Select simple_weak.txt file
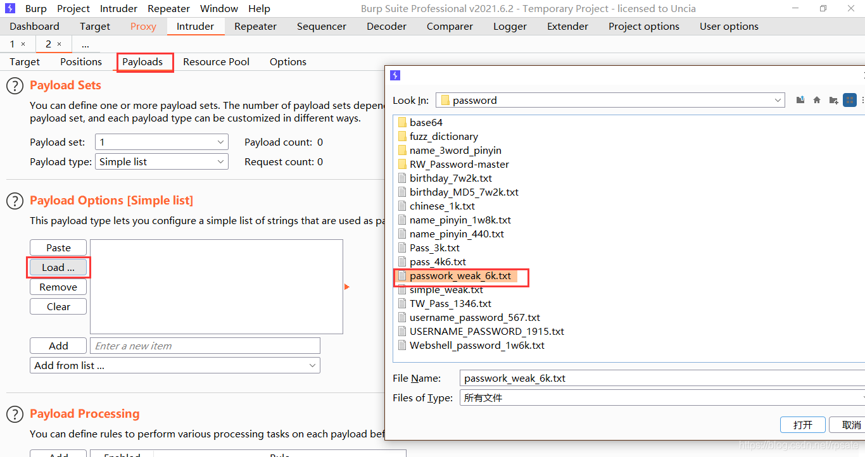This screenshot has height=457, width=865. pos(441,289)
